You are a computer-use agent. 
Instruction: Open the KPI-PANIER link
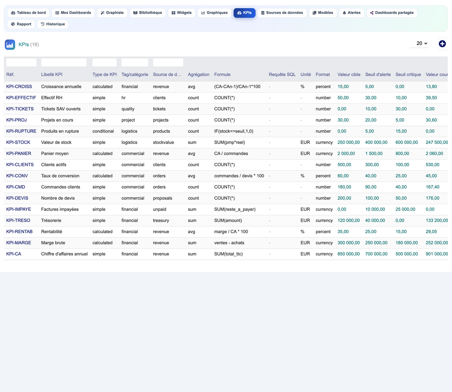pos(19,154)
